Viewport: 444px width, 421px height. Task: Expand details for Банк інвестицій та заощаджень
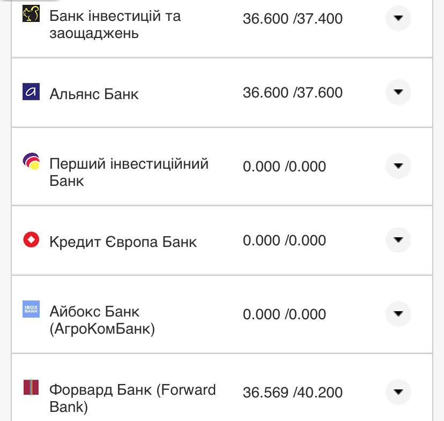pos(397,18)
